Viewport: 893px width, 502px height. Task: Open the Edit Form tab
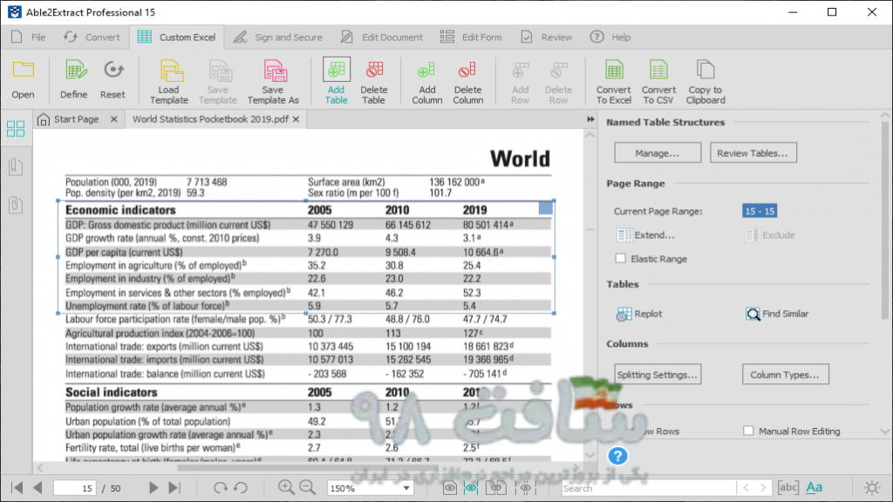(x=471, y=37)
